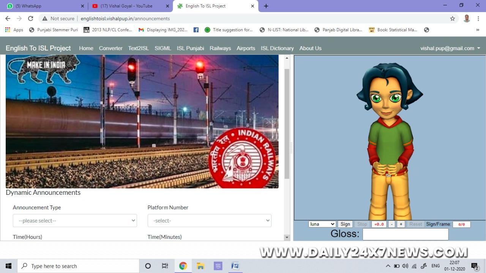Open the purple app on the taskbar
Screen dimensions: 486x273
point(218,266)
